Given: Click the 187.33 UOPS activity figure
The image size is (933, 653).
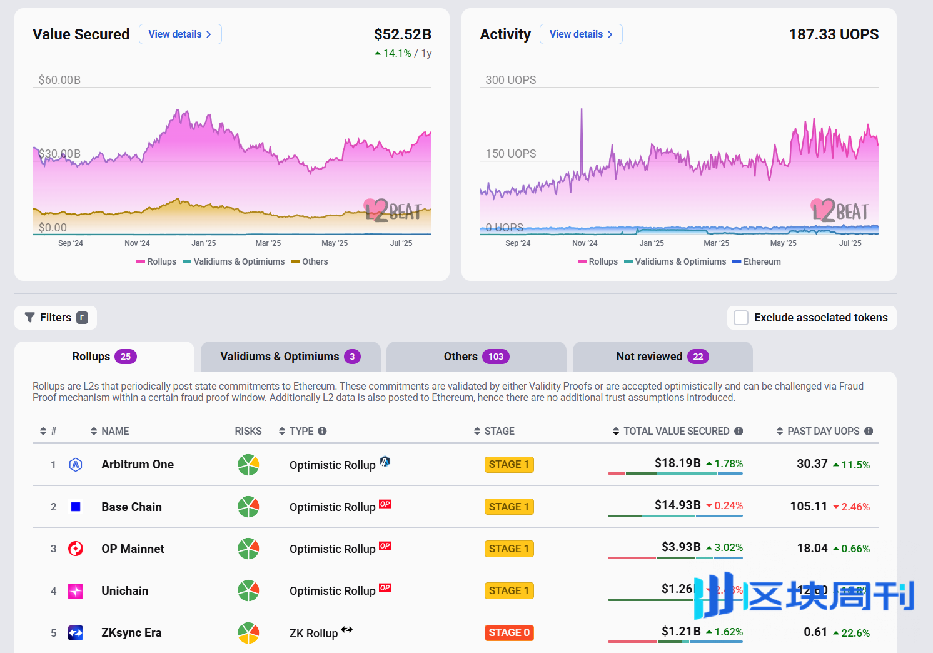Looking at the screenshot, I should pyautogui.click(x=834, y=34).
